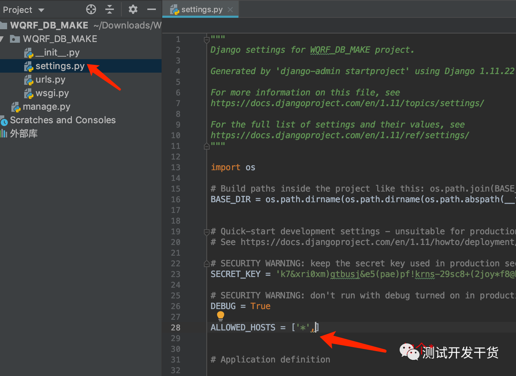
Task: Click the Collapse All icon in Project toolbar
Action: point(110,10)
